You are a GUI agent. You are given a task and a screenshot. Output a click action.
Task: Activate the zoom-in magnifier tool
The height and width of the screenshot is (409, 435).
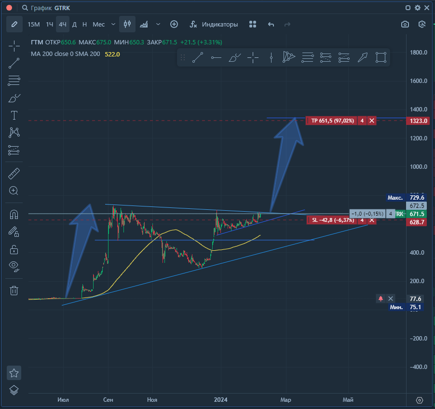[x=14, y=191]
